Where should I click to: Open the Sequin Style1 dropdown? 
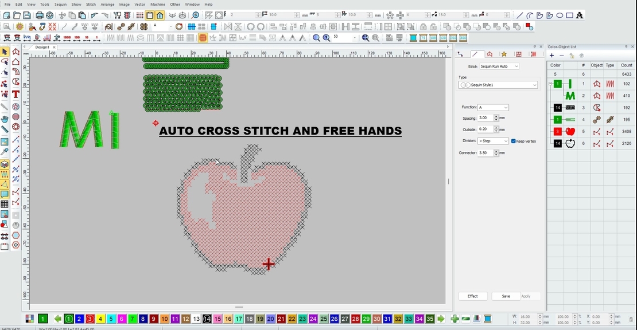pyautogui.click(x=498, y=85)
